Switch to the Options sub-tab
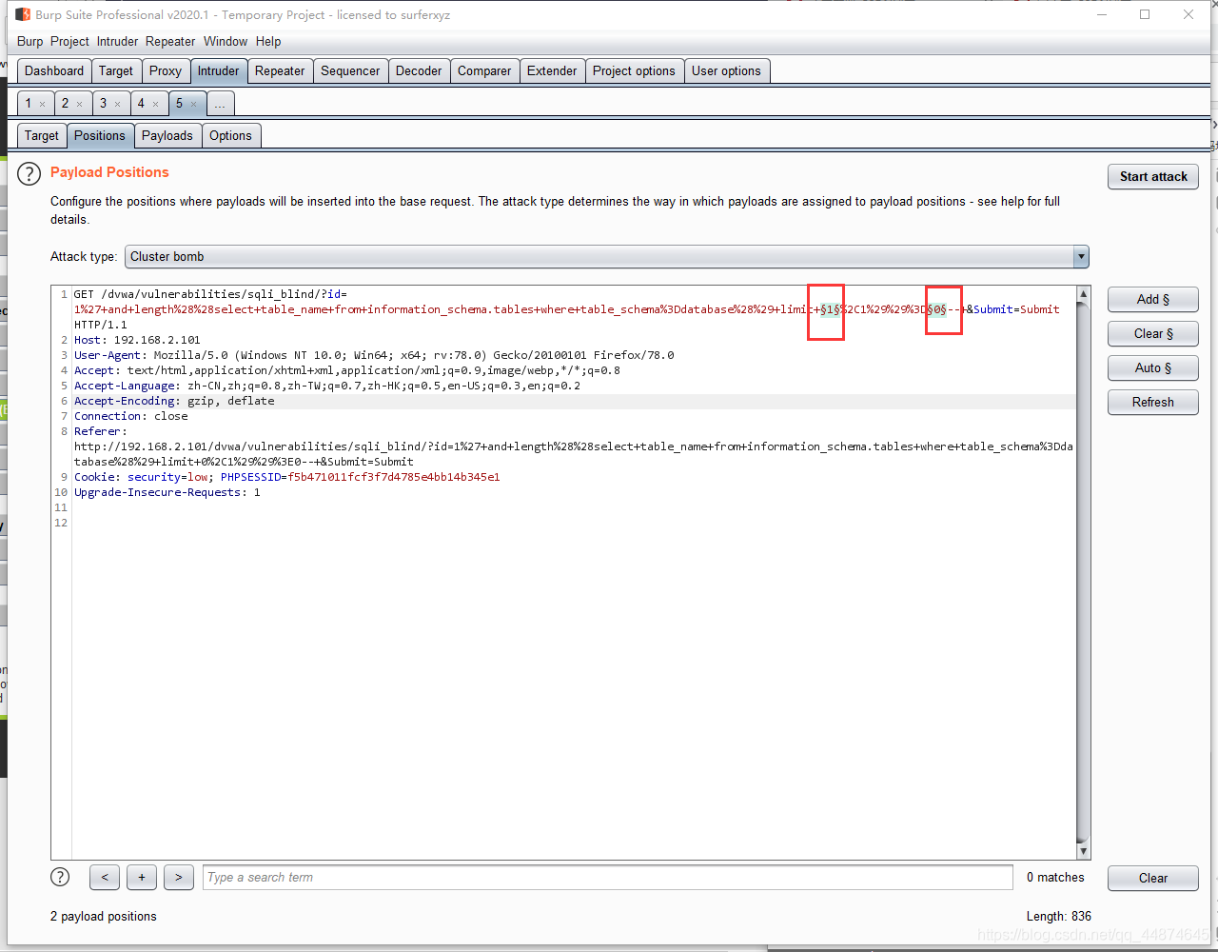This screenshot has width=1218, height=952. point(231,136)
